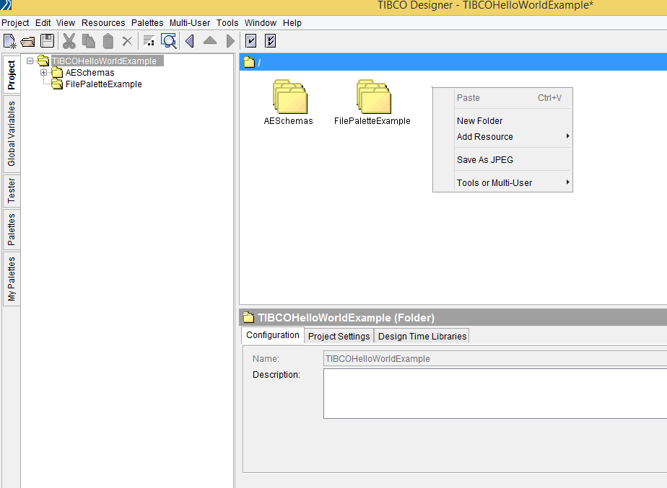This screenshot has height=488, width=667.
Task: Open the Window menu
Action: 261,22
